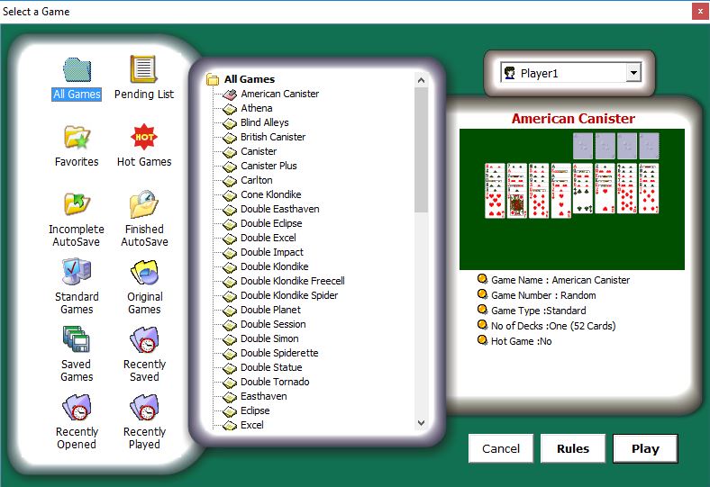The width and height of the screenshot is (710, 487).
Task: Click the scroll down arrow of game list
Action: tap(421, 423)
